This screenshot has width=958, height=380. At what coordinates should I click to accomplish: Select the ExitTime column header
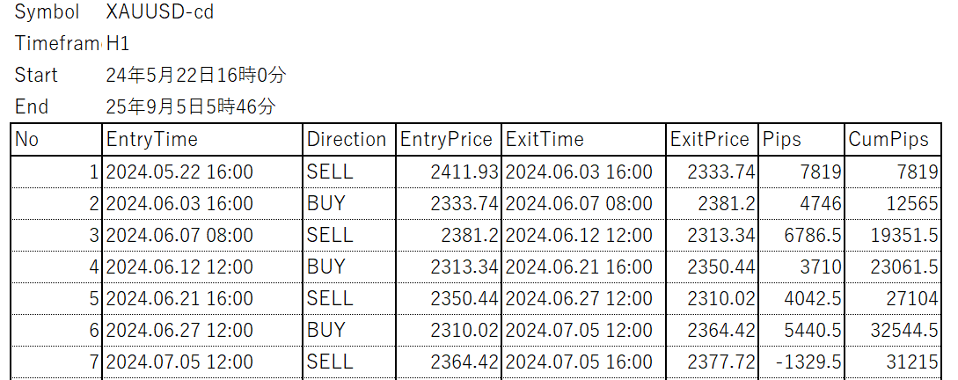click(x=582, y=139)
